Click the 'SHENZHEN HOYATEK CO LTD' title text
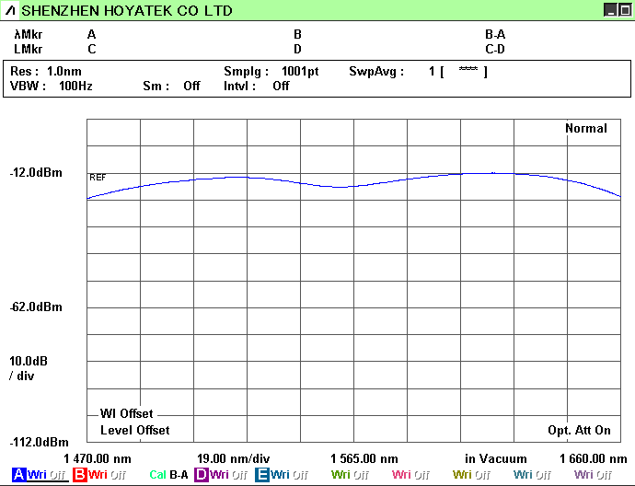 127,10
